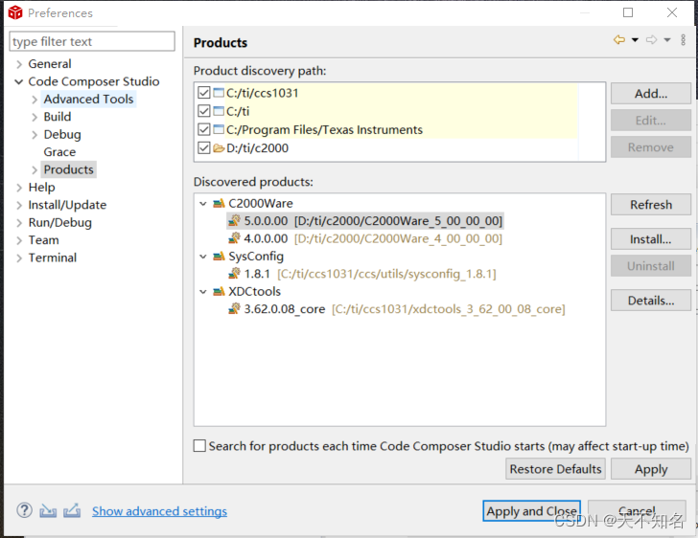Screen dimensions: 698x538
Task: Click the Apply and Close button
Action: pos(531,511)
